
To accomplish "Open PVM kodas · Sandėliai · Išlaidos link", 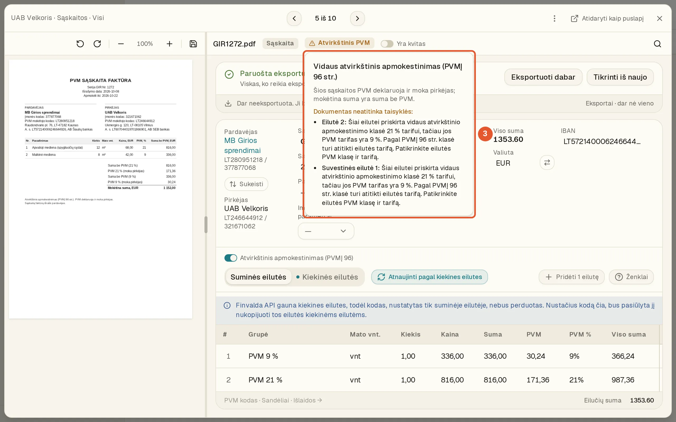I will point(273,400).
